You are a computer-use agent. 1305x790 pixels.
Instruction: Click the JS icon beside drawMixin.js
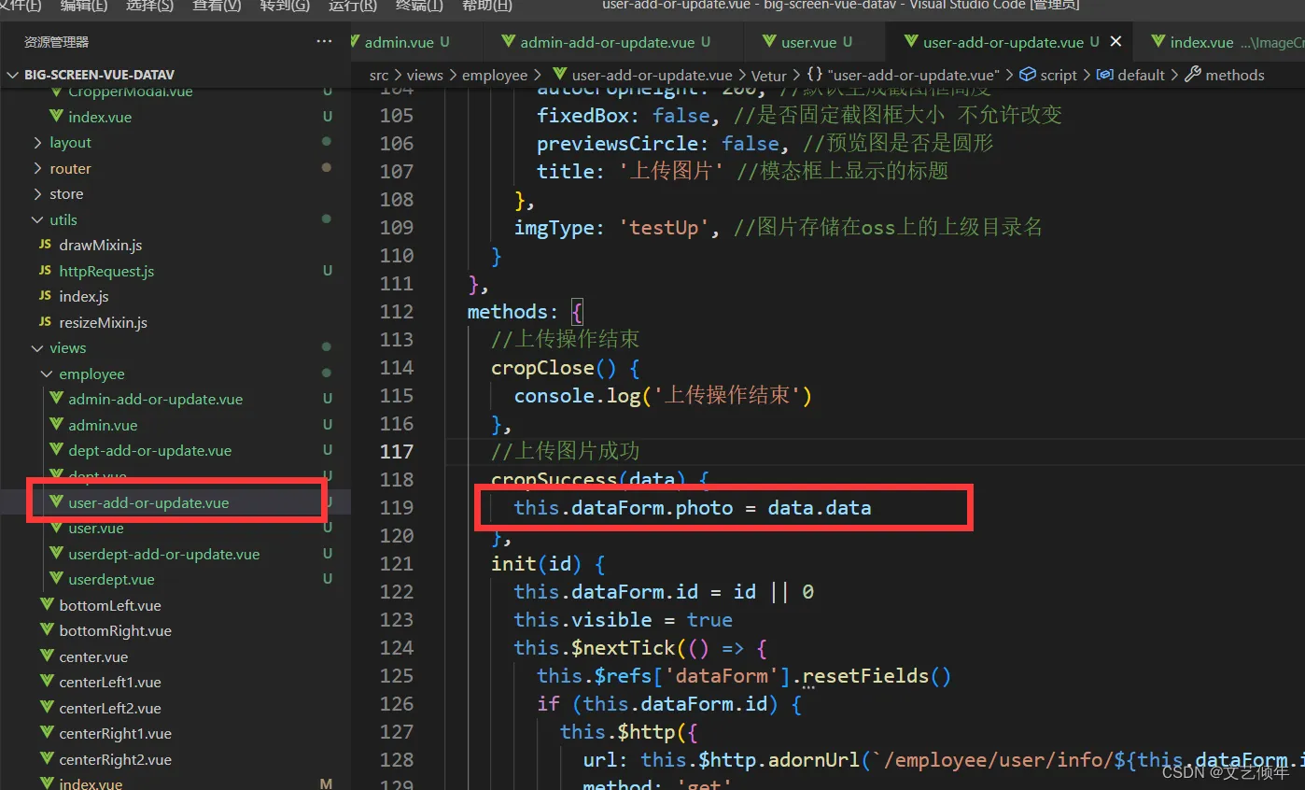[46, 245]
